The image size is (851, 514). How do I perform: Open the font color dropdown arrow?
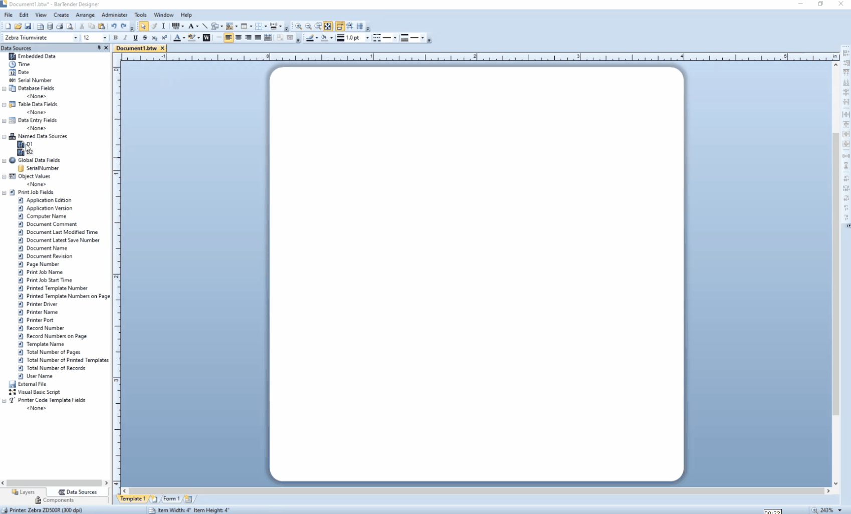[184, 38]
